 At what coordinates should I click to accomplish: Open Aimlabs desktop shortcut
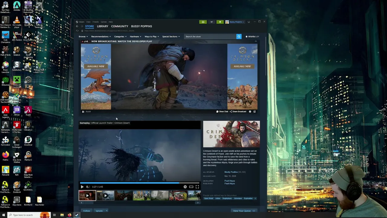[x=17, y=6]
